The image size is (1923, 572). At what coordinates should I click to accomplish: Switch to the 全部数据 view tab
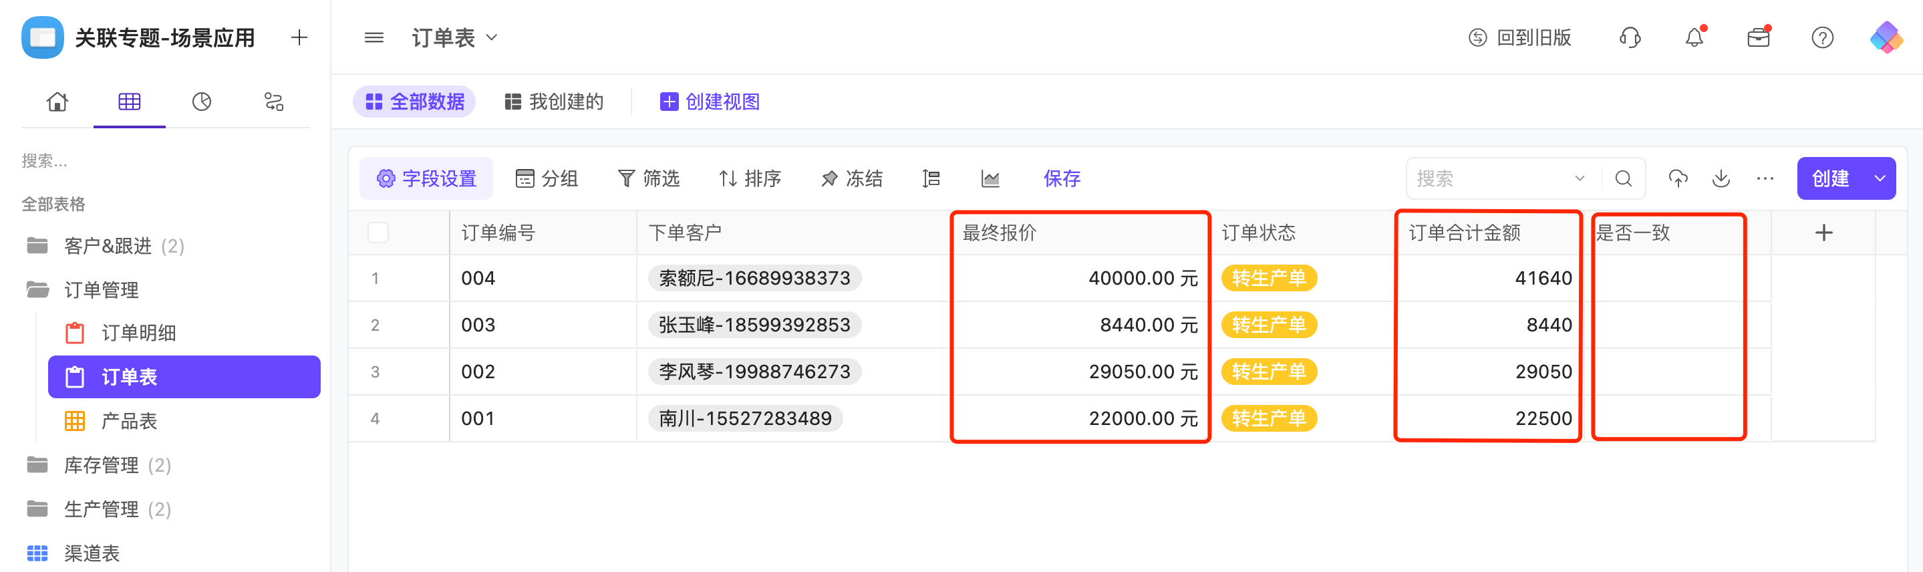point(414,102)
